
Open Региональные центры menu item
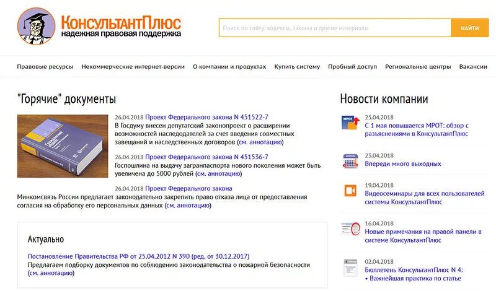click(x=418, y=67)
